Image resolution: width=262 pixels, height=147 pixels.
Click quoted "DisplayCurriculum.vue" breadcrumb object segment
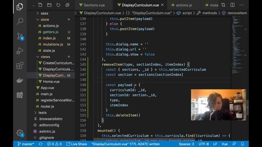[149, 13]
